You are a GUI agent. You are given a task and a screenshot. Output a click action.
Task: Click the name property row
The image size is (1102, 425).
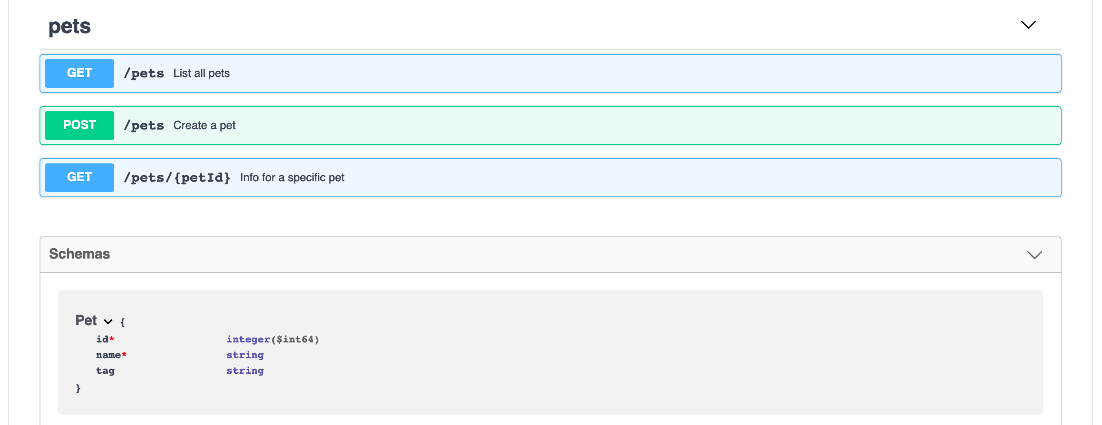(x=111, y=355)
